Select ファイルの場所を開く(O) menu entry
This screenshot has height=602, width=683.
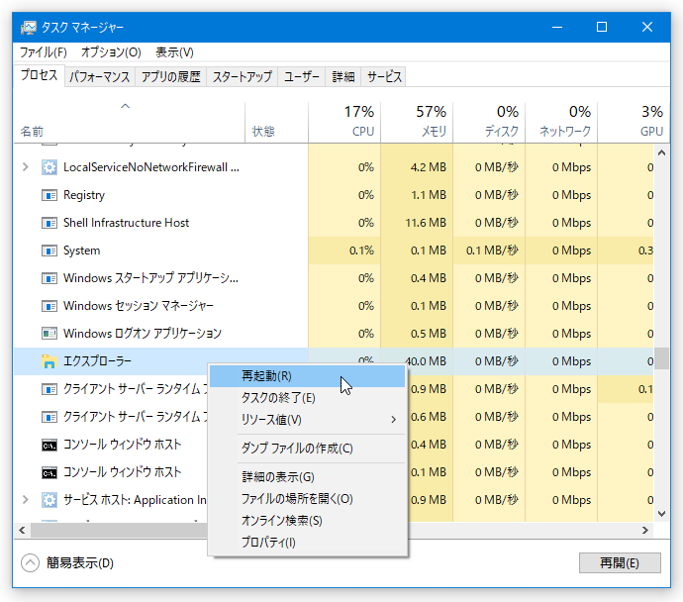click(x=308, y=499)
